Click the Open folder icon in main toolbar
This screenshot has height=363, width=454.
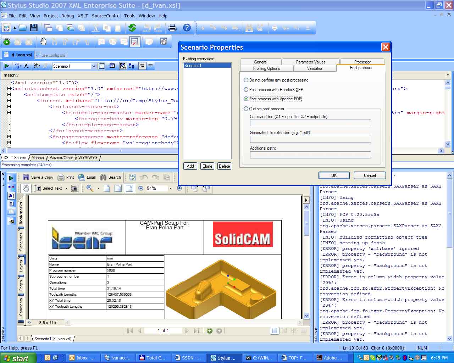point(23,28)
